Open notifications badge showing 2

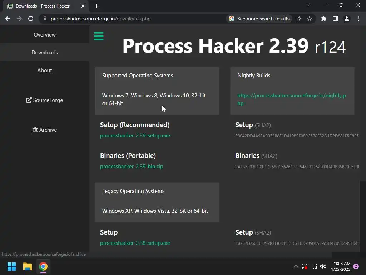pos(356,266)
